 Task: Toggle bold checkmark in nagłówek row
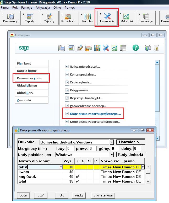pos(78,177)
